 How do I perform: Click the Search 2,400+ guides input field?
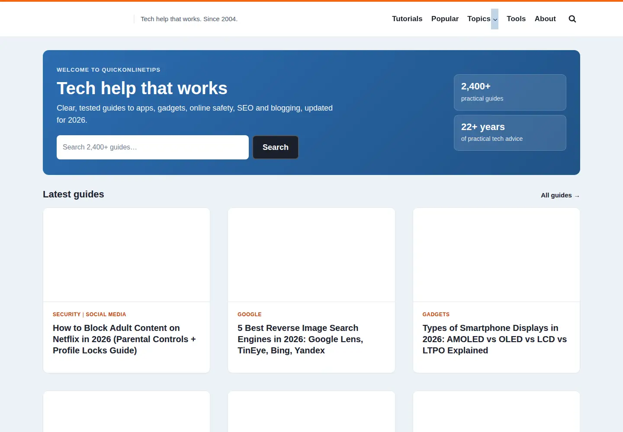(x=153, y=147)
